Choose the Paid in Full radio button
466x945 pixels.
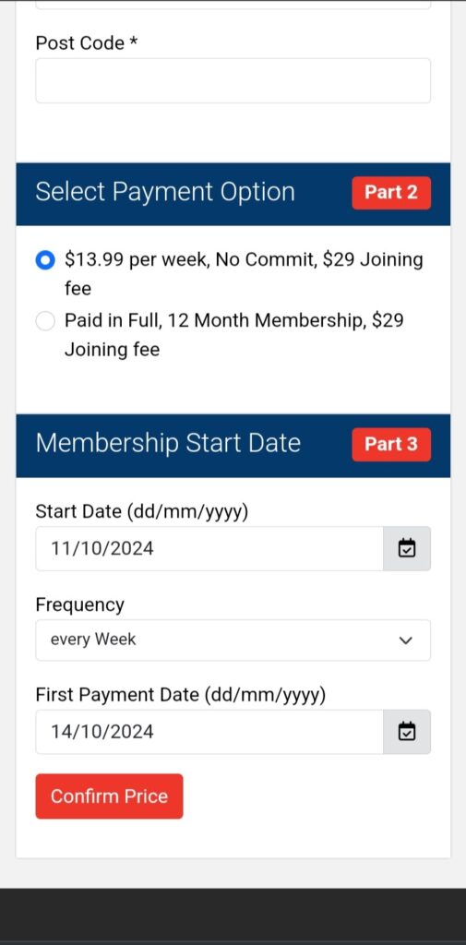(x=45, y=320)
